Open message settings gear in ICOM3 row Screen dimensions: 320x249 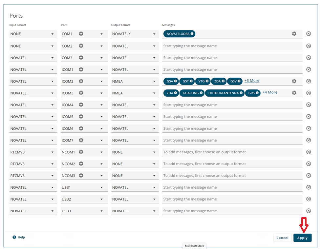point(294,93)
